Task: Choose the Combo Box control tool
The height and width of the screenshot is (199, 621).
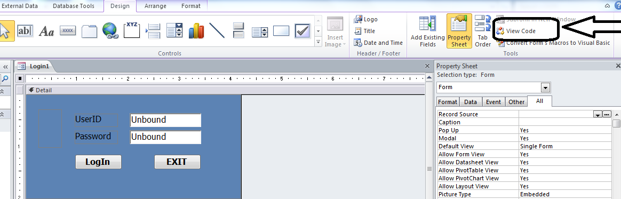Action: click(174, 30)
